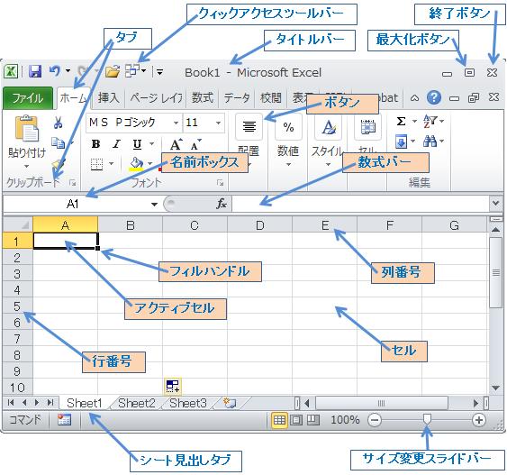Screen dimensions: 507x475
Task: Apply the fill color paint bucket
Action: [x=137, y=163]
